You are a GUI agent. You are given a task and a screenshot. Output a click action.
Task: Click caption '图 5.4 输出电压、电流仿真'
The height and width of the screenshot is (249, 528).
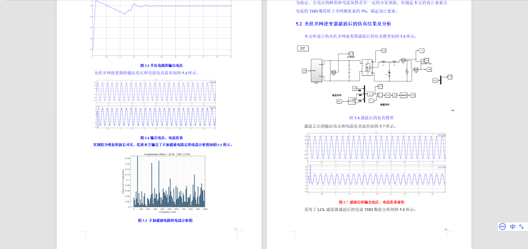[x=161, y=138]
